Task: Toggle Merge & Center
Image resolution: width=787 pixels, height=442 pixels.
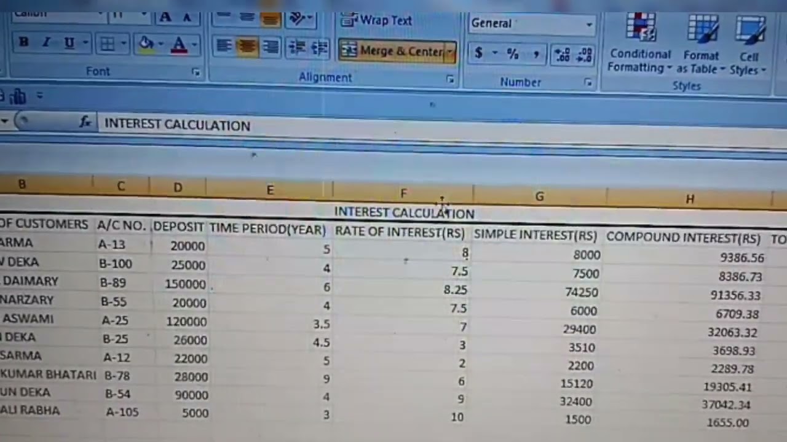Action: pyautogui.click(x=391, y=51)
